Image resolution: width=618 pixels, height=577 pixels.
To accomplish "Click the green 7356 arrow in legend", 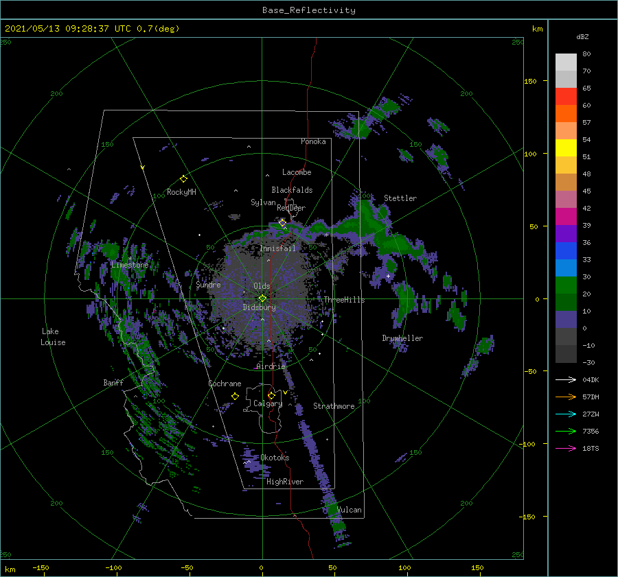I will click(x=566, y=432).
